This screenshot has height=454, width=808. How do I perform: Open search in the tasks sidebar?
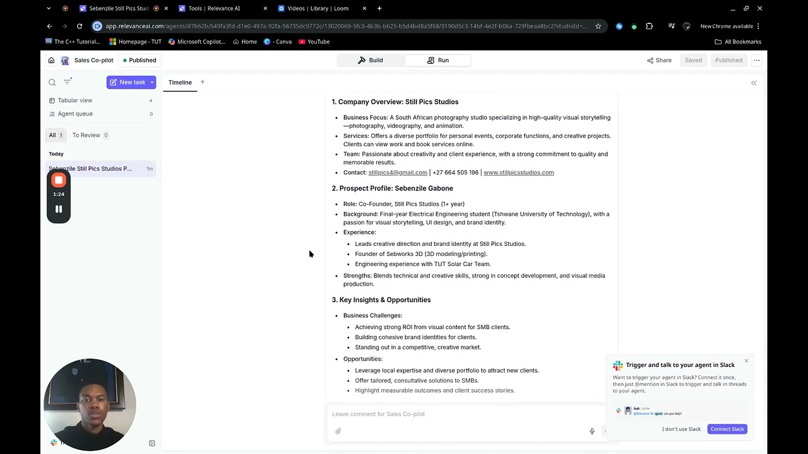coord(52,83)
